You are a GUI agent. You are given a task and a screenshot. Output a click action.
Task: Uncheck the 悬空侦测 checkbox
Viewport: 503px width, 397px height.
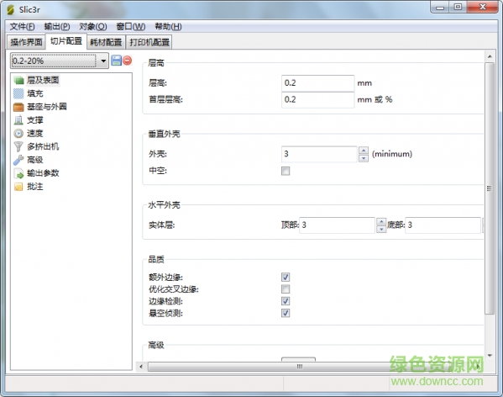click(286, 313)
